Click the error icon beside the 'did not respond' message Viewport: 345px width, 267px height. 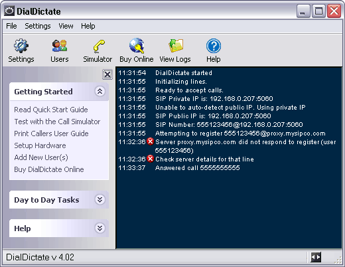[x=151, y=141]
